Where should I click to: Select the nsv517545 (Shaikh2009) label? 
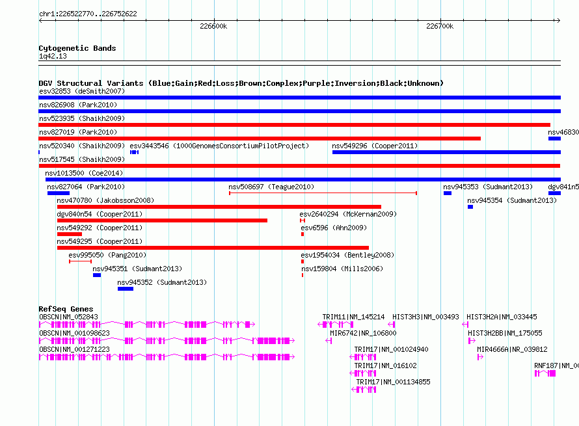pyautogui.click(x=82, y=159)
